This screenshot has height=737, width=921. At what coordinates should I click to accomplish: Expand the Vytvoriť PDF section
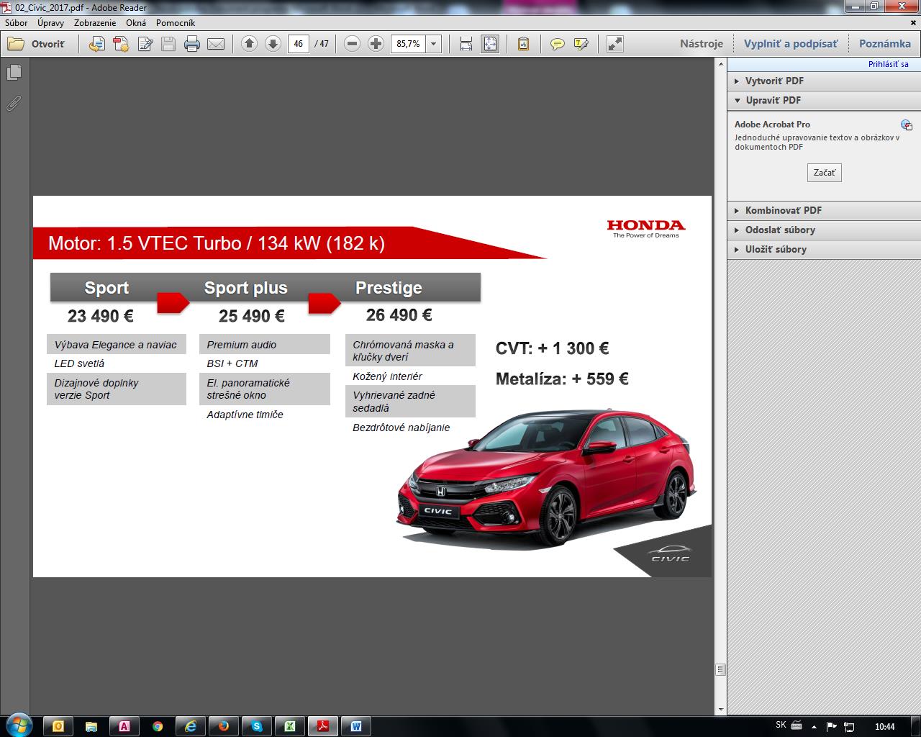(774, 81)
